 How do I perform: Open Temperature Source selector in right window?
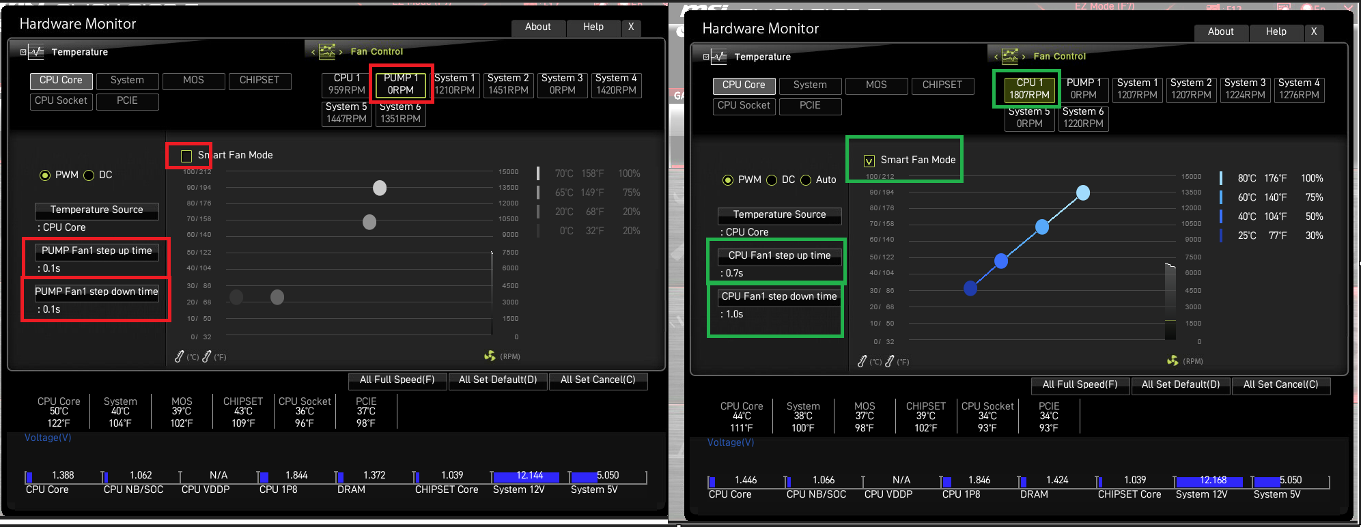[x=780, y=215]
